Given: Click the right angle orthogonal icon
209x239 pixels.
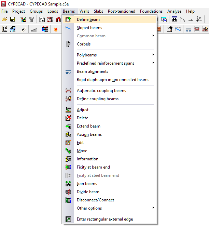Looking at the screenshot, I should [x=191, y=19].
